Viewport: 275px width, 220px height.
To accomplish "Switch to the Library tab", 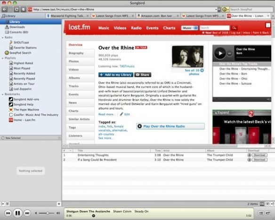I will pos(23,16).
